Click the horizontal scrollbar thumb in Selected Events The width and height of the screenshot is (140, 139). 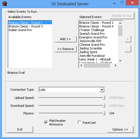coord(97,65)
